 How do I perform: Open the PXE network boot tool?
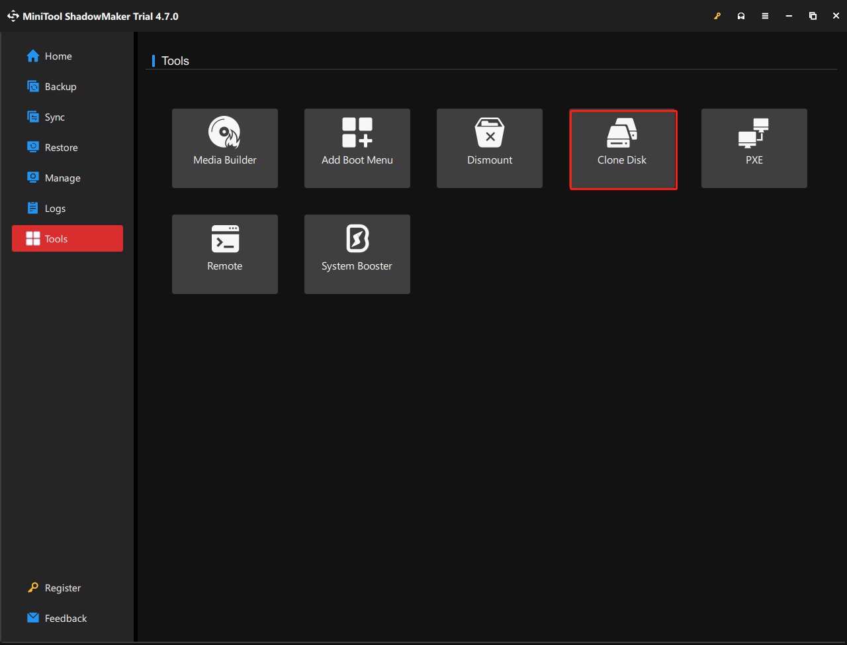(x=754, y=148)
